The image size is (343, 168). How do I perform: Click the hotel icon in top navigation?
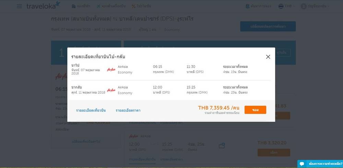pyautogui.click(x=73, y=6)
